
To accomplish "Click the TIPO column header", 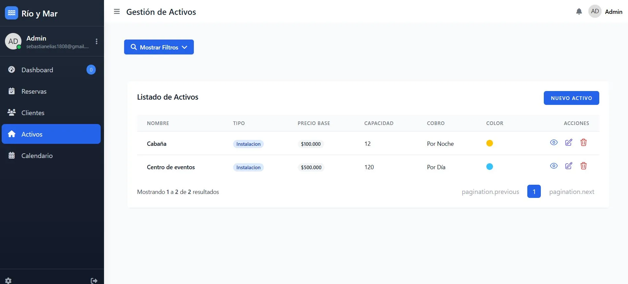I will point(239,123).
